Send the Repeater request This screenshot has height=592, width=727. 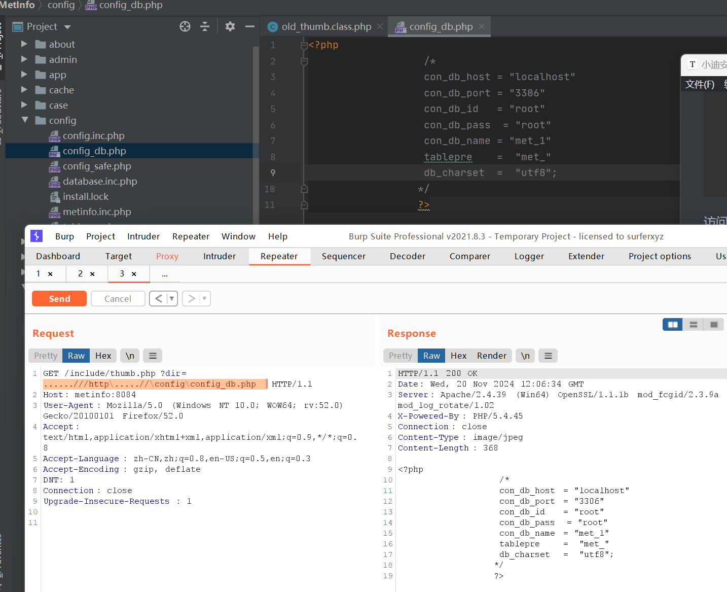point(59,299)
